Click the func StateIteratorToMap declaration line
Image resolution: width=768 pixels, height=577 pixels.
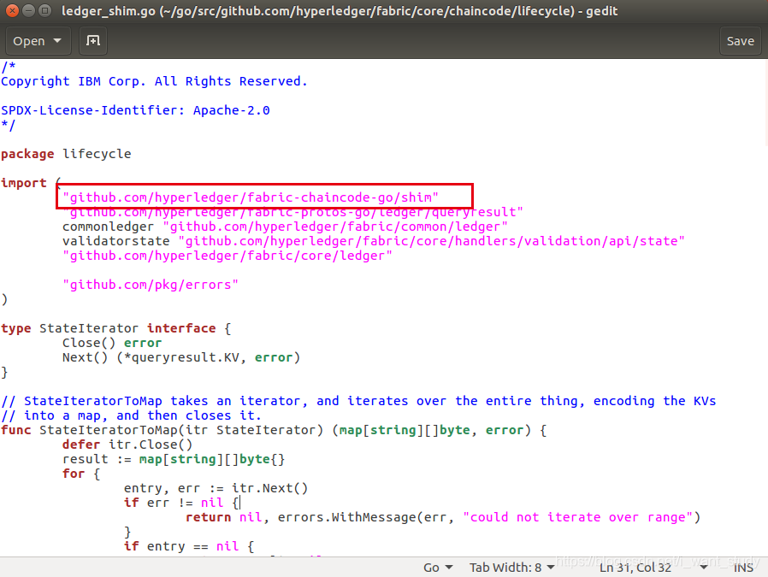[274, 430]
